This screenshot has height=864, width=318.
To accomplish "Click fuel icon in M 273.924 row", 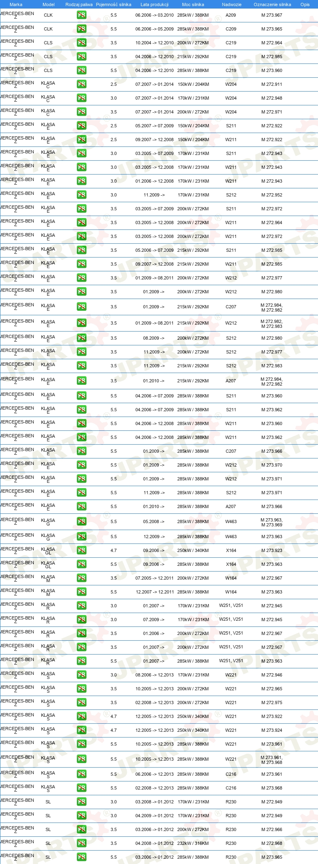I will click(x=81, y=730).
